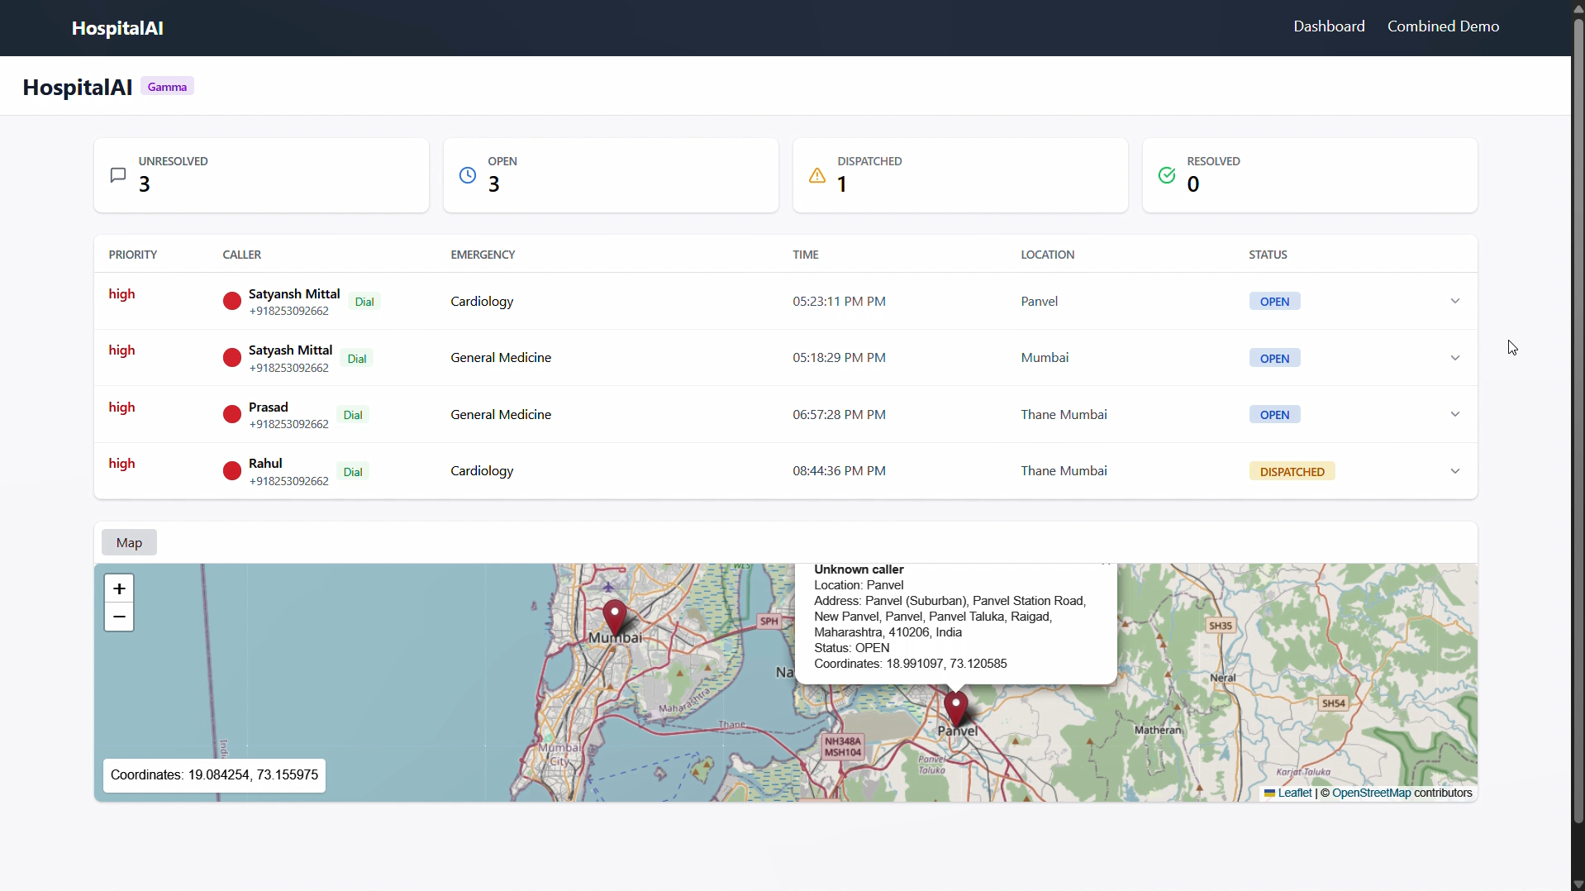Open the Leaflet attribution link
This screenshot has height=891, width=1585.
coord(1294,793)
